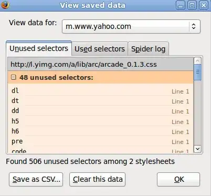
Task: Collapse the 48 unused selectors group
Action: 14,77
